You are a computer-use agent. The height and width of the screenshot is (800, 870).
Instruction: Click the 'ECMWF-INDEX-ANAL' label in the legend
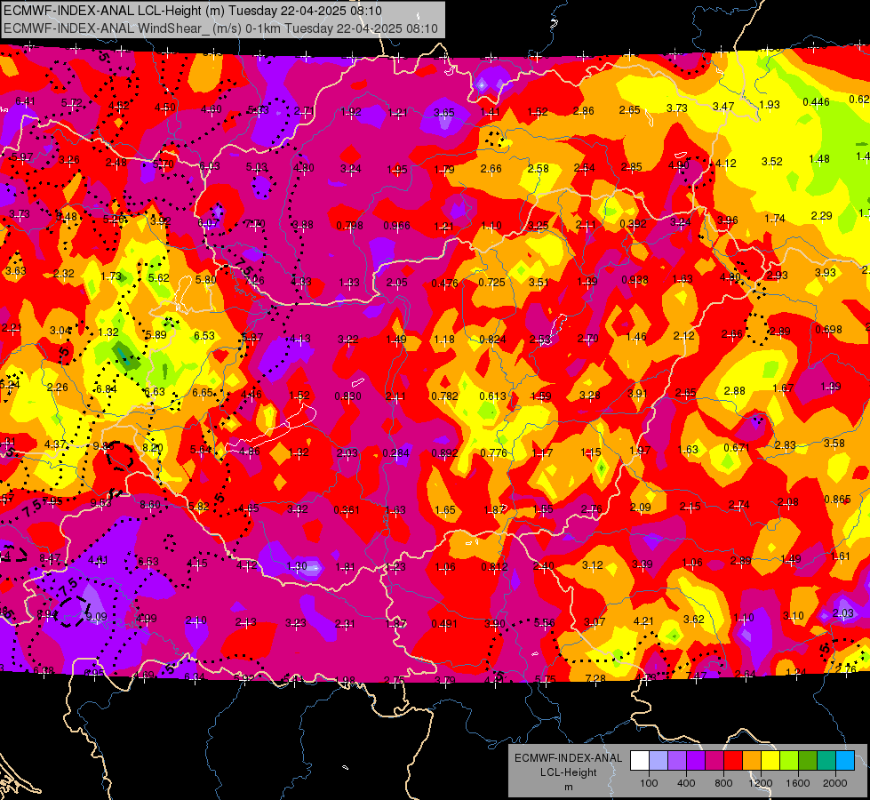pos(568,758)
